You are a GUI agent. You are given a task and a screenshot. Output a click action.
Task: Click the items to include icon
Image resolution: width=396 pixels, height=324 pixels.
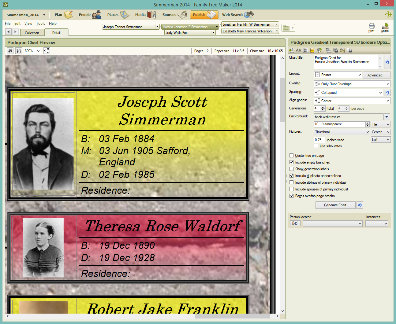[x=291, y=50]
